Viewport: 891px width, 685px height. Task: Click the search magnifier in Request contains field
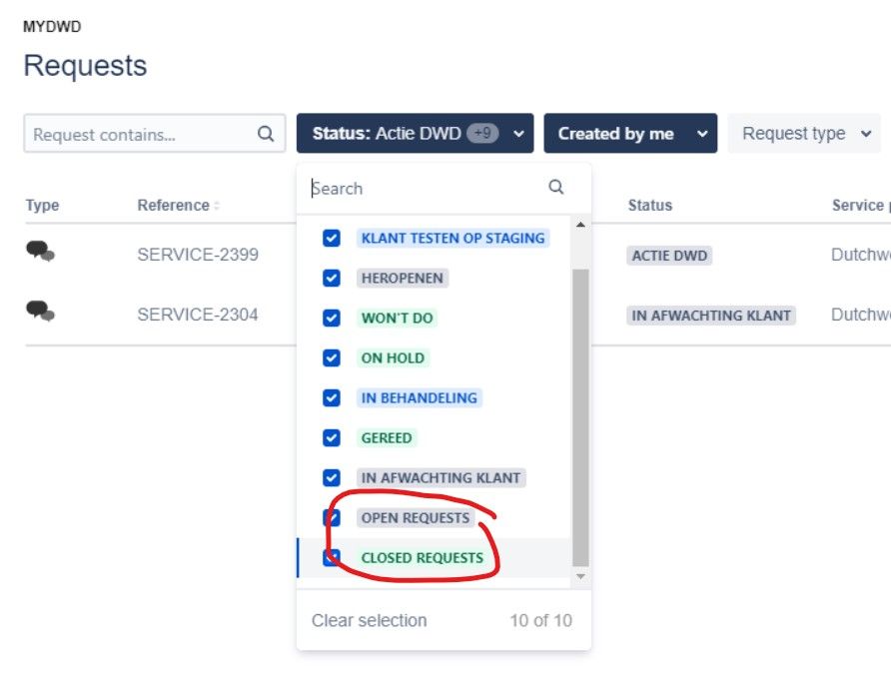point(266,134)
